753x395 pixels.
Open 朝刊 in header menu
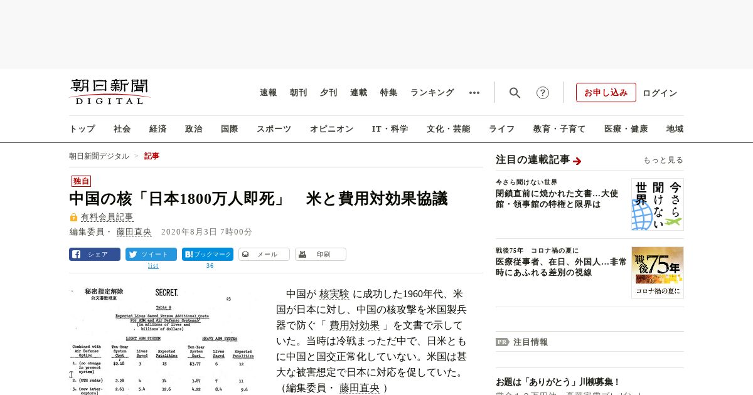[x=299, y=93]
